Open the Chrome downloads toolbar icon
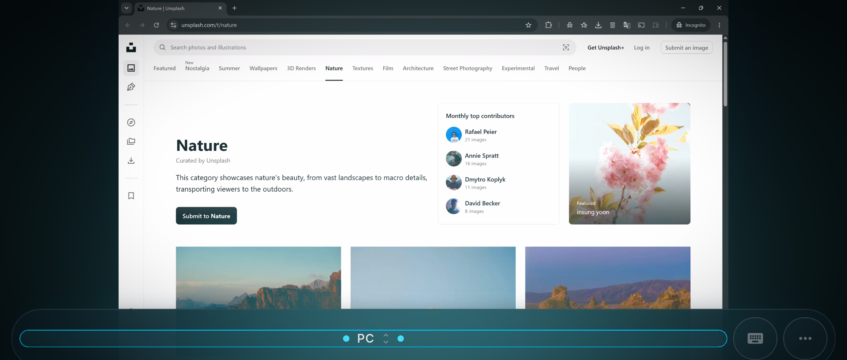This screenshot has width=847, height=360. (x=598, y=25)
